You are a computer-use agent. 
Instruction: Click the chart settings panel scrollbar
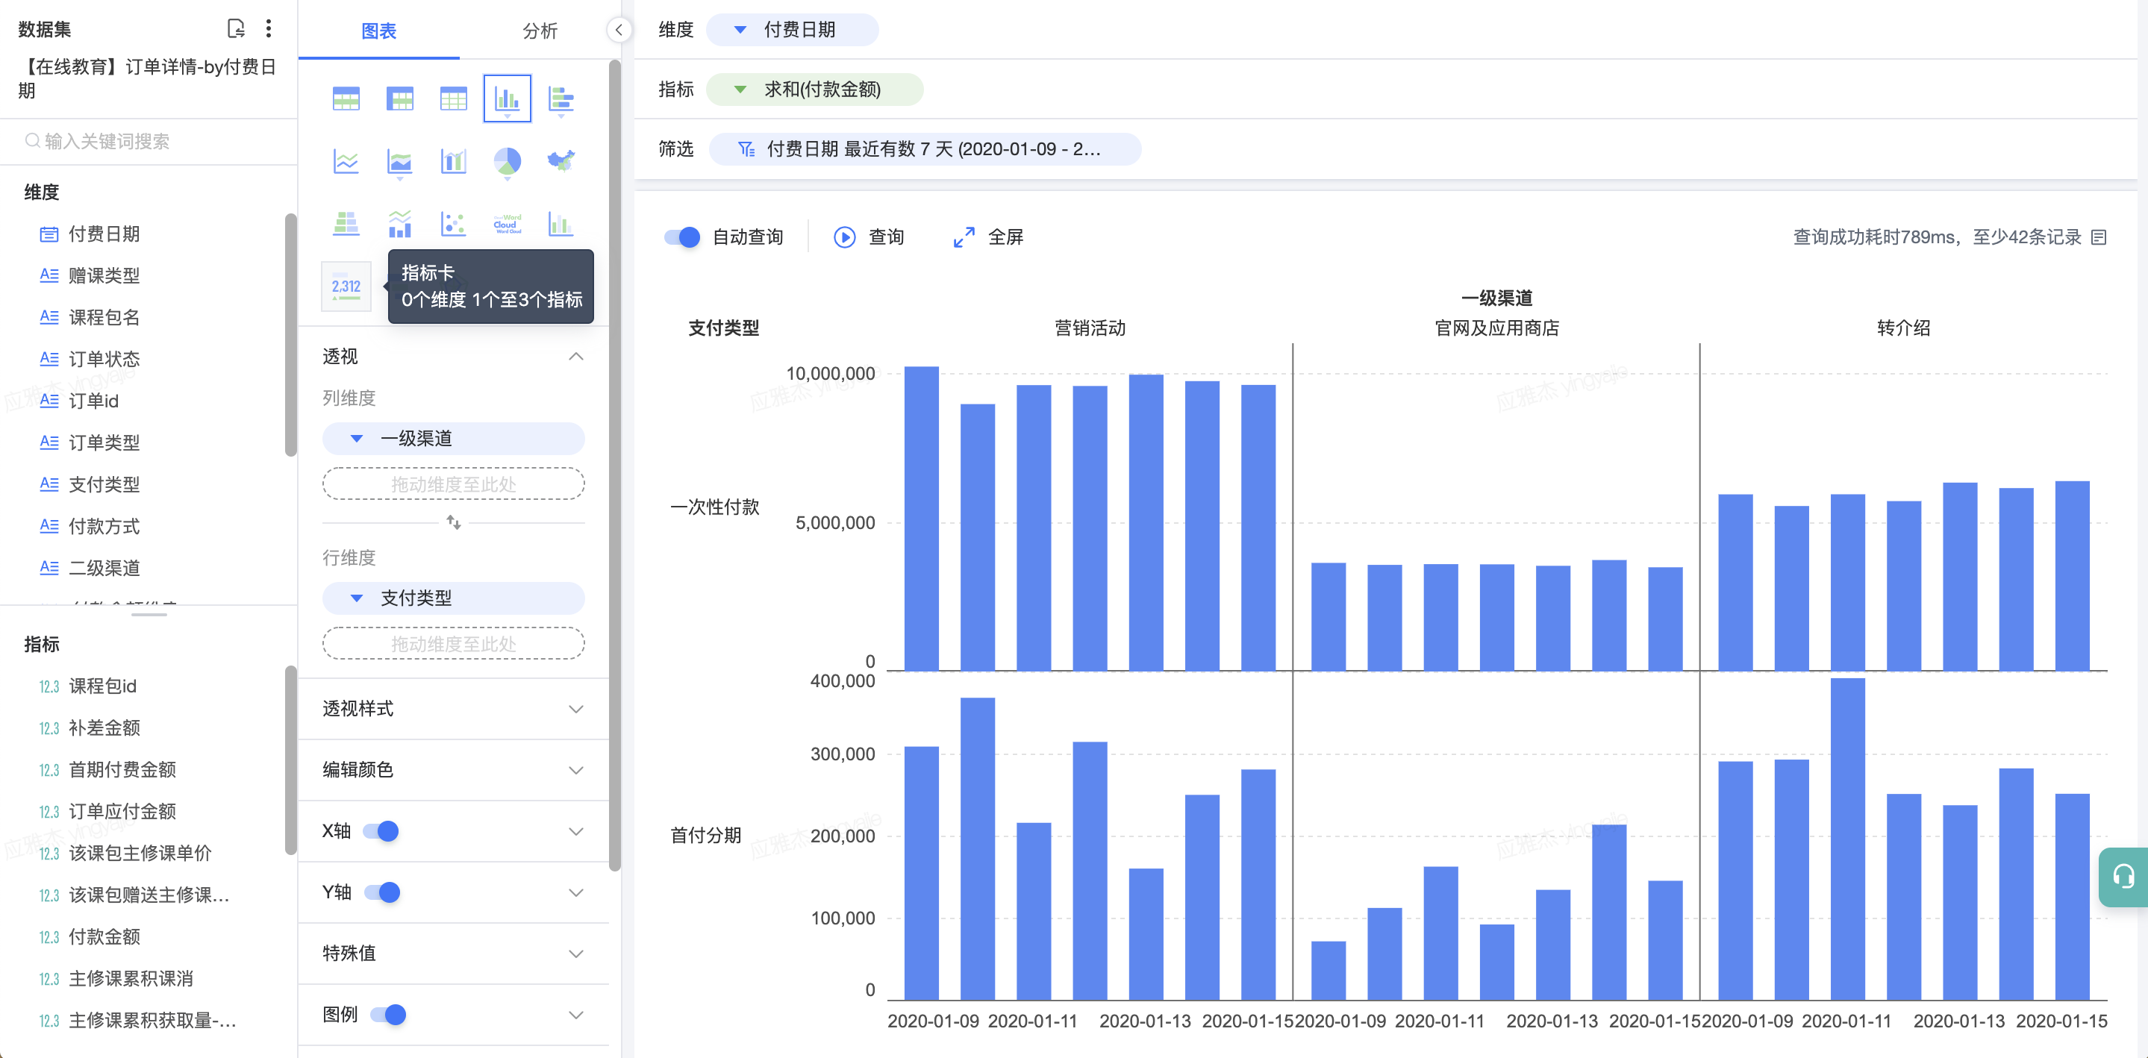pyautogui.click(x=614, y=467)
